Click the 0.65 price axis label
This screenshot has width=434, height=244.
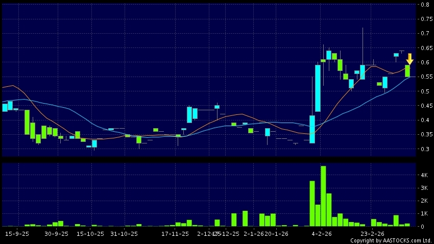424,48
